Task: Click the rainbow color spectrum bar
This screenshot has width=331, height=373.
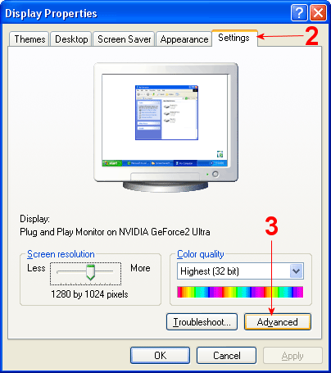Action: coord(240,292)
